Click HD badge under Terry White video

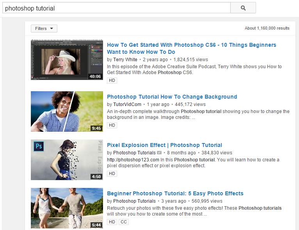click(112, 80)
